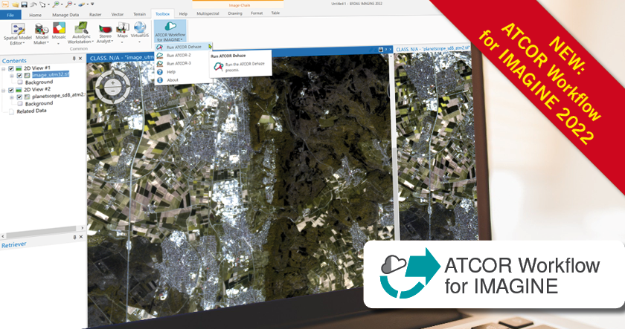Image resolution: width=625 pixels, height=329 pixels.
Task: Switch to the Terrain tab
Action: click(140, 14)
